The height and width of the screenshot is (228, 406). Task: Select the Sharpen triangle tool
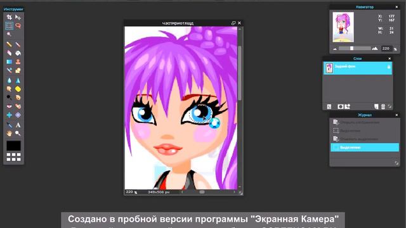tap(18, 80)
